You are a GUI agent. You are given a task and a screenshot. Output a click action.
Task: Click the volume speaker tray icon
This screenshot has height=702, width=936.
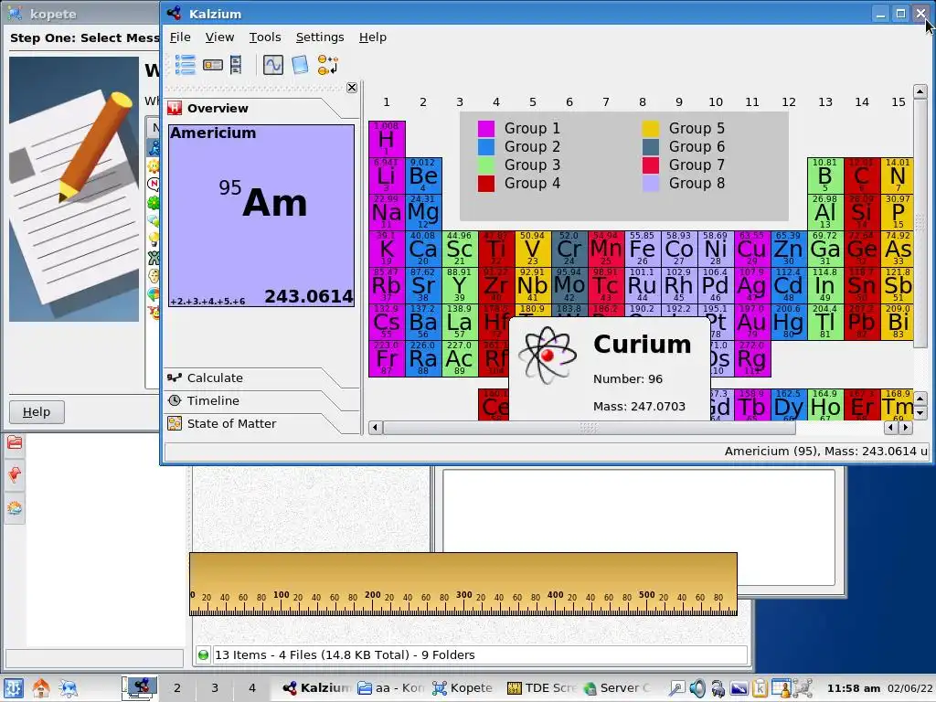(x=697, y=688)
